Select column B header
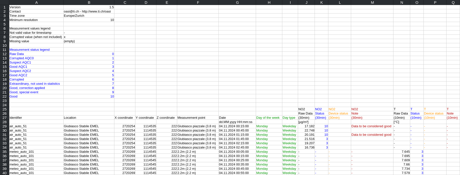 pyautogui.click(x=89, y=2)
